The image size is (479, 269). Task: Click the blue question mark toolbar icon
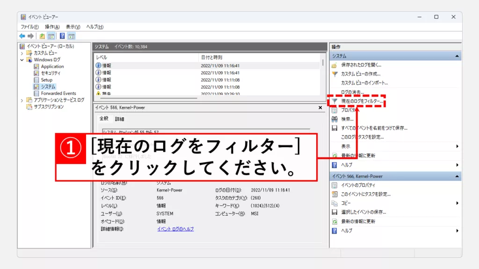[x=62, y=36]
